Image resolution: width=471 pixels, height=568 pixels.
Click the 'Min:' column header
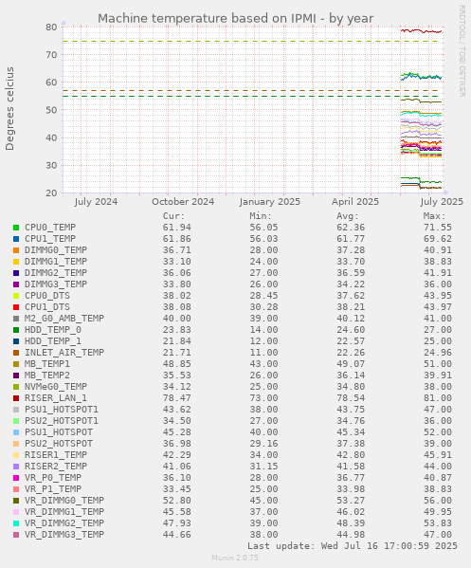point(261,216)
